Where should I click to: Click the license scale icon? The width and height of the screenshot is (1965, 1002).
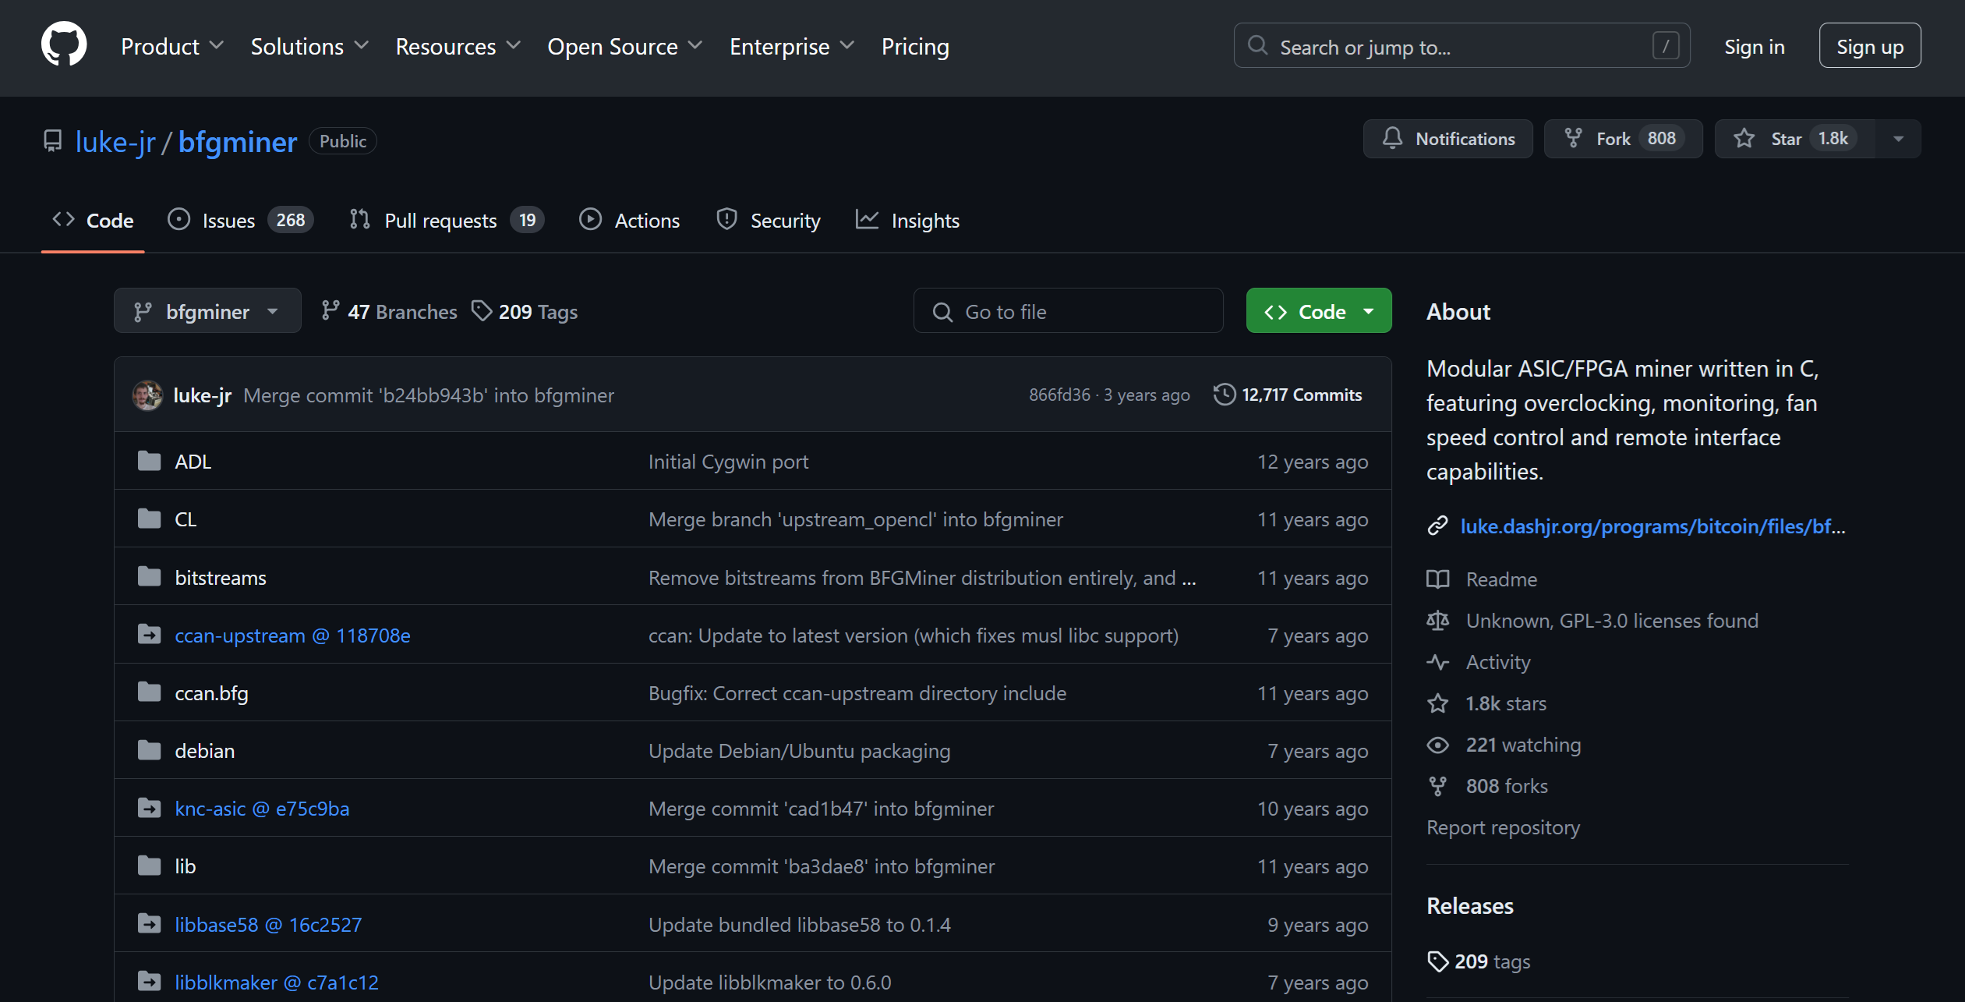point(1437,621)
